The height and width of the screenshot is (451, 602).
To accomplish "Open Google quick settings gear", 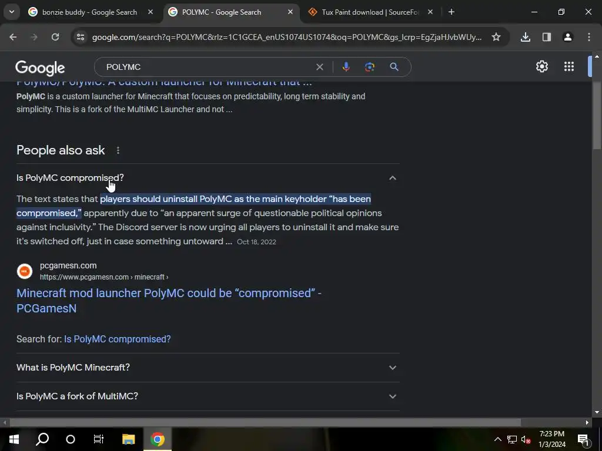I will click(x=541, y=66).
